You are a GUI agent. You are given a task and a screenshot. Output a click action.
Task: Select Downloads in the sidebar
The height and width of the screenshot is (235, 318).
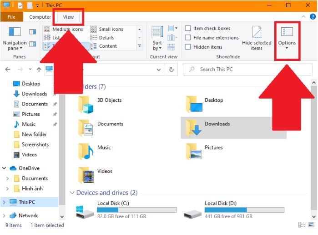point(35,94)
